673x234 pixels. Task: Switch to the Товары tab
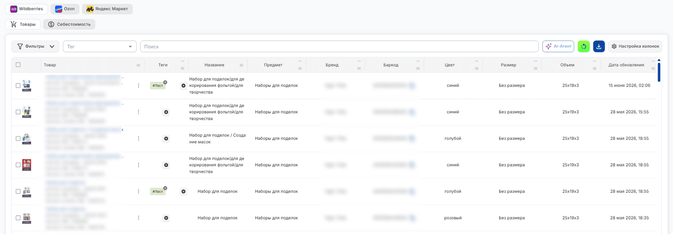23,25
